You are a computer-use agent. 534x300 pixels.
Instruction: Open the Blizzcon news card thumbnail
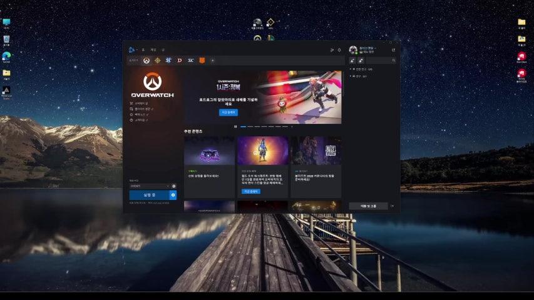316,151
